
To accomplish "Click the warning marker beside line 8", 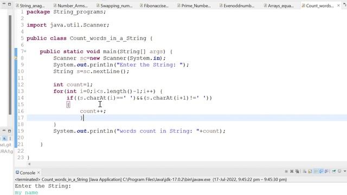I will (x=16, y=58).
